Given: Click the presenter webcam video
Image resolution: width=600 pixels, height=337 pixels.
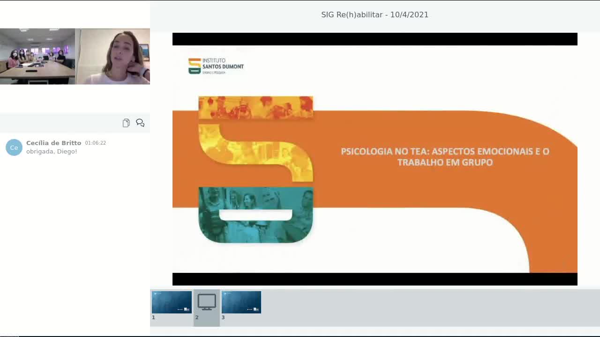Looking at the screenshot, I should 112,56.
